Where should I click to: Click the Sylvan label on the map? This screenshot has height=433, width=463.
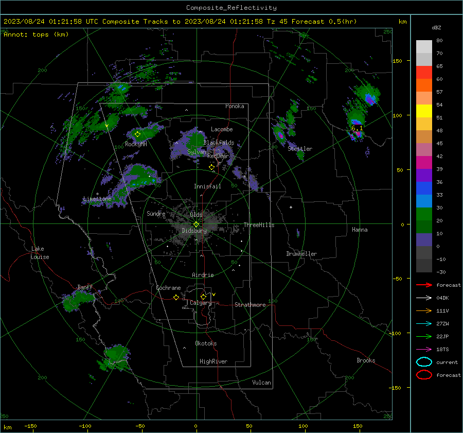(x=197, y=152)
